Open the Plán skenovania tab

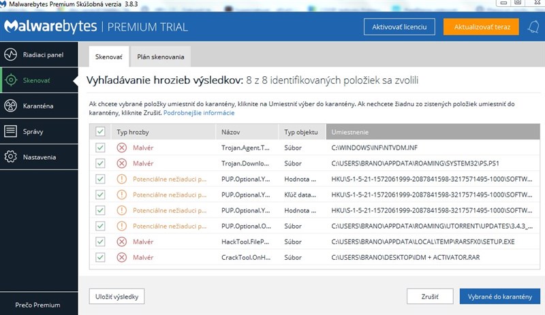coord(161,56)
